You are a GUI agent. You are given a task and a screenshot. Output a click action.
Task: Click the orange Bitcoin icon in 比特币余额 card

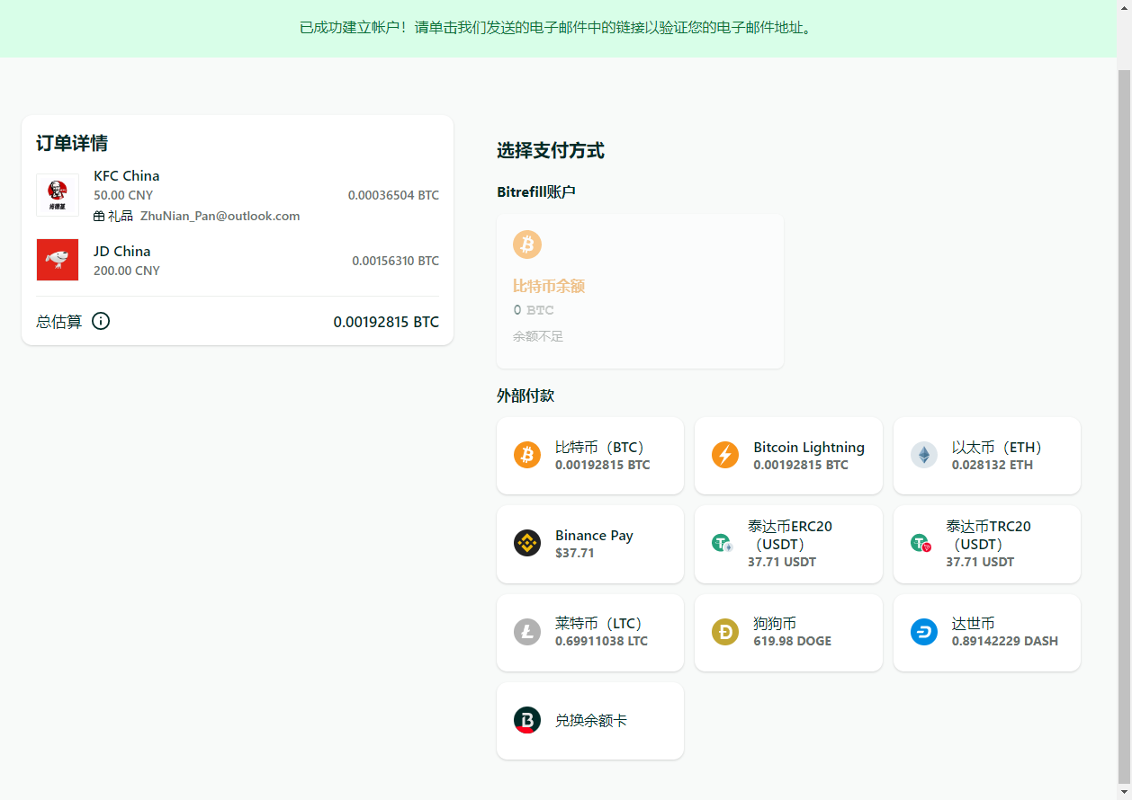pos(527,244)
